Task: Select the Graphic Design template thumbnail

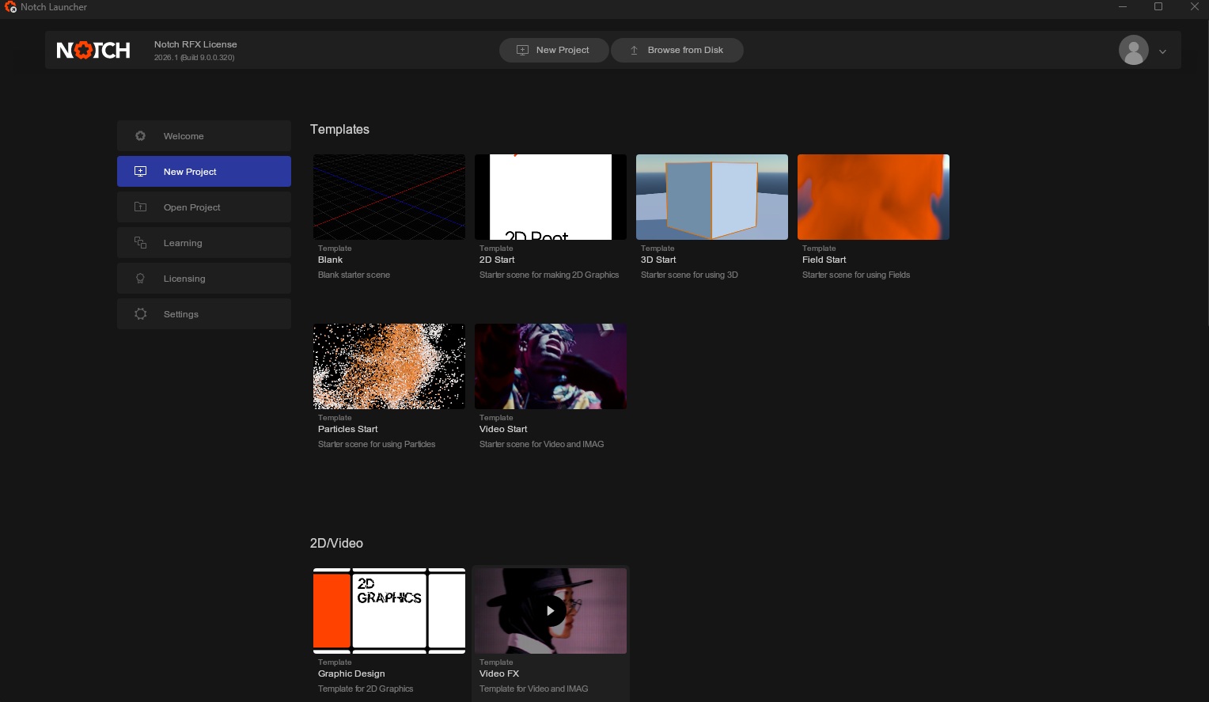Action: click(389, 611)
